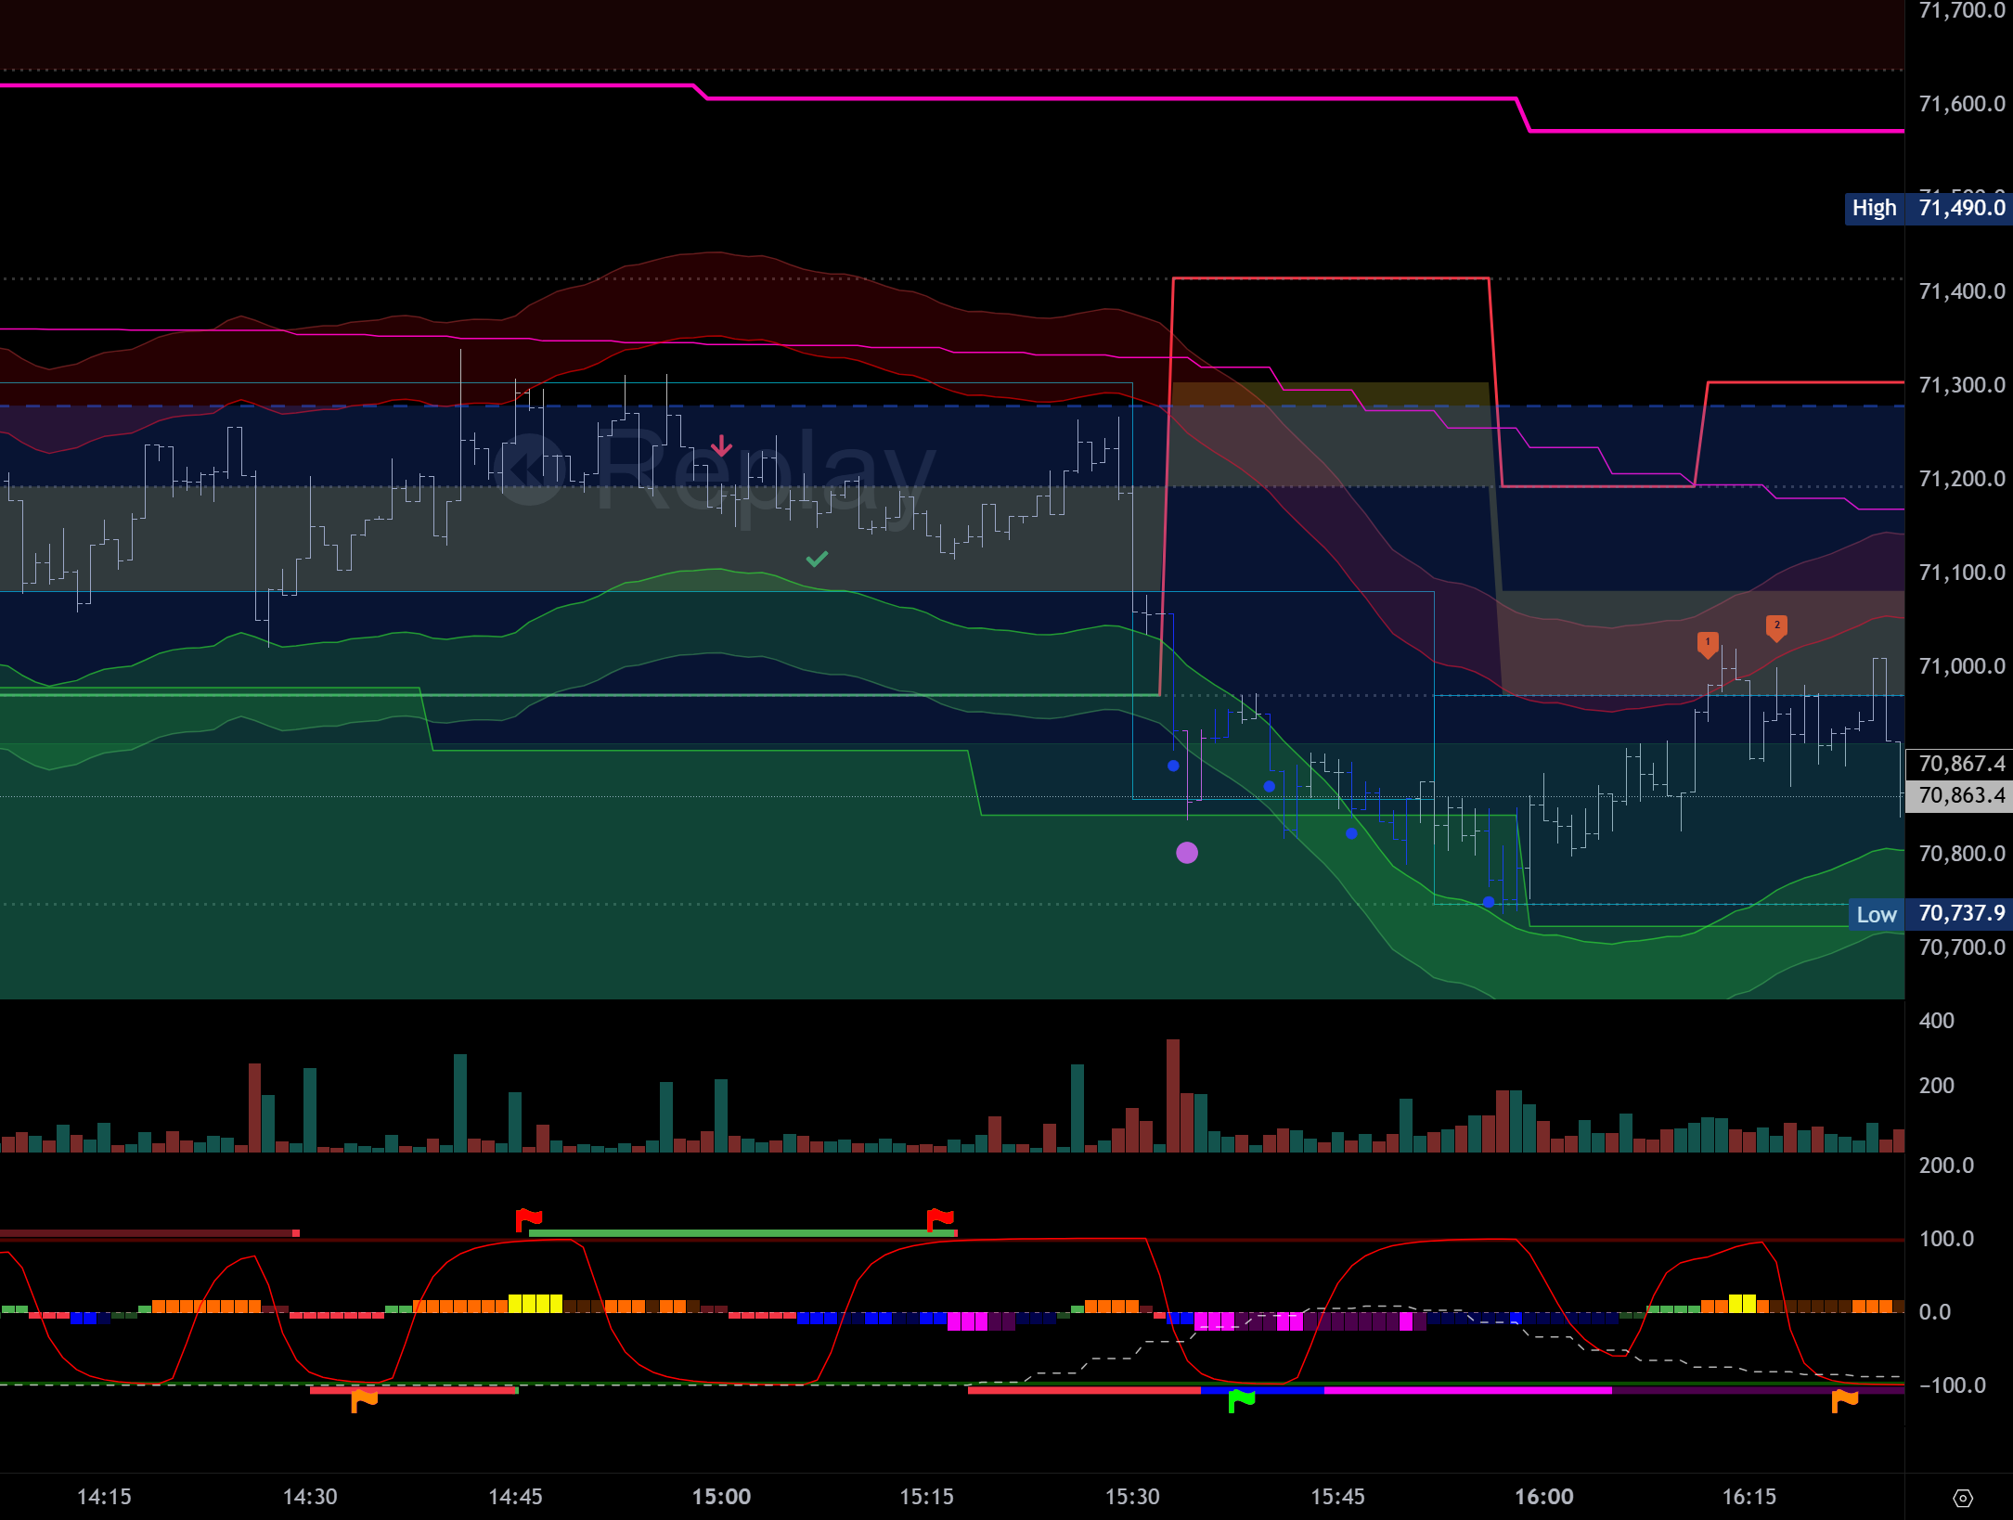Select the purple circle marker
The image size is (2013, 1520).
click(x=1186, y=853)
